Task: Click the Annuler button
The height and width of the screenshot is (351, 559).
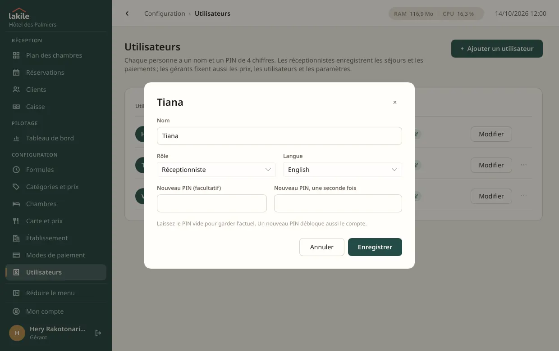Action: (322, 247)
